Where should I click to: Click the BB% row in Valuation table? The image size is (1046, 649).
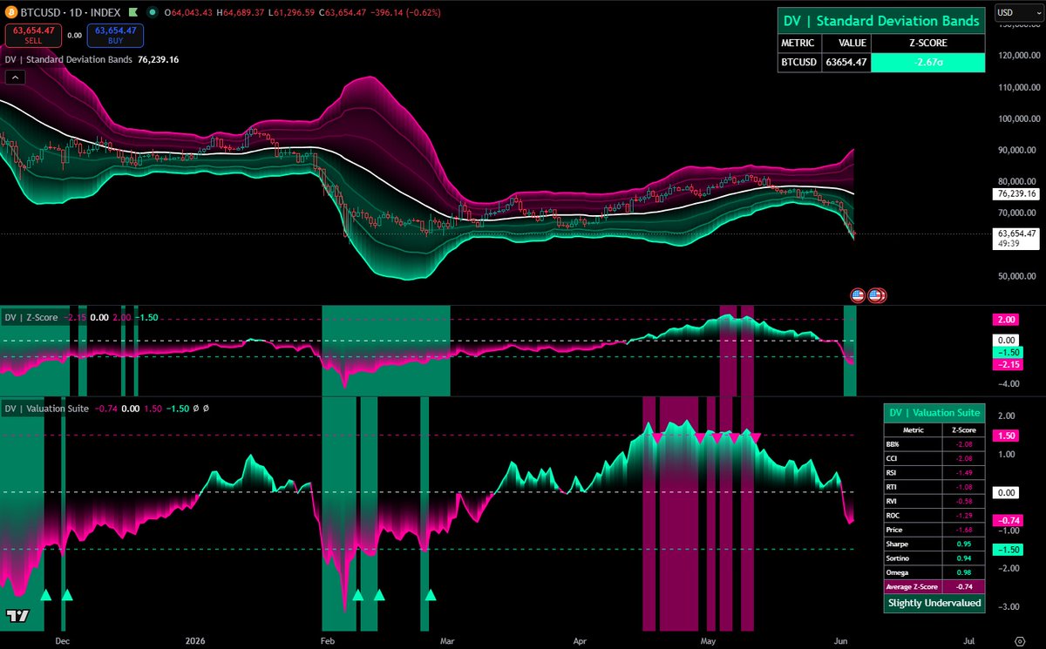tap(934, 444)
